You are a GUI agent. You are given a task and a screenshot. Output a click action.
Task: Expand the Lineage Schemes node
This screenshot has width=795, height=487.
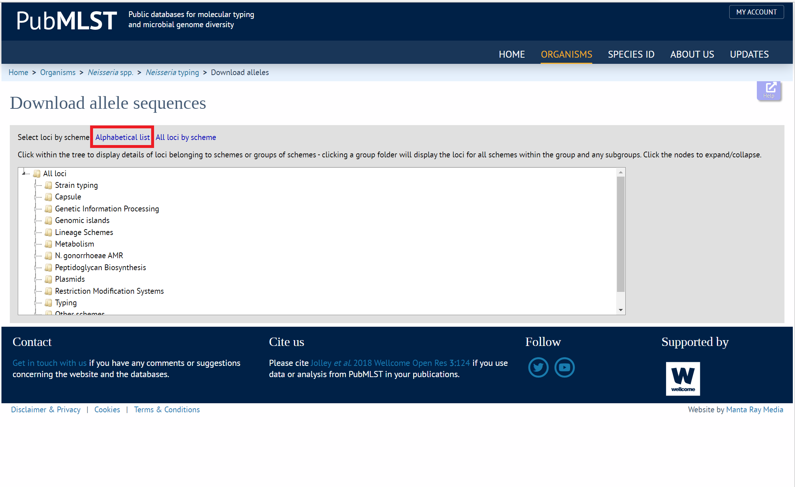coord(36,232)
